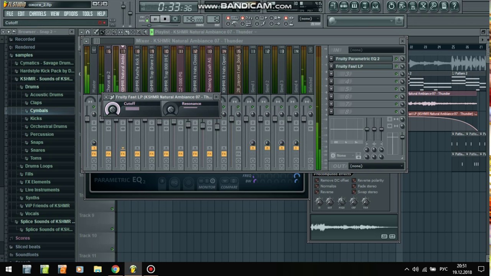Viewport: 491px width, 276px height.
Task: Expand the Vocals folder in browser
Action: 32,214
